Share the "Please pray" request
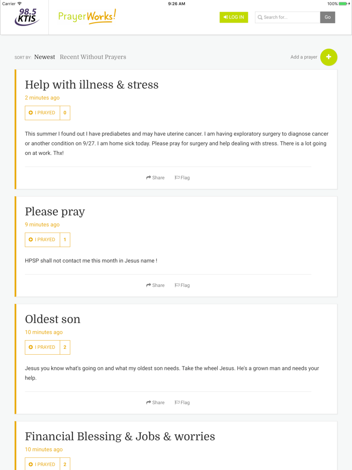 click(x=155, y=285)
